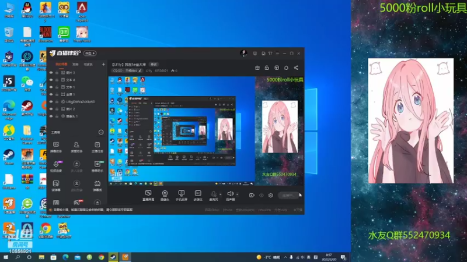Open the 榜单助手 ranking assistant tool
The height and width of the screenshot is (262, 467).
click(x=97, y=167)
